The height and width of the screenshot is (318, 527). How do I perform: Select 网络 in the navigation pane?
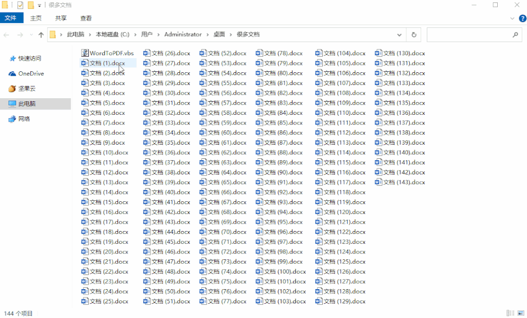tap(24, 119)
